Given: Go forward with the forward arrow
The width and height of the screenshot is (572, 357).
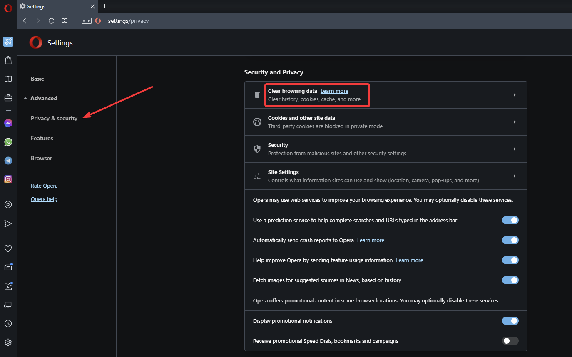Looking at the screenshot, I should 38,21.
